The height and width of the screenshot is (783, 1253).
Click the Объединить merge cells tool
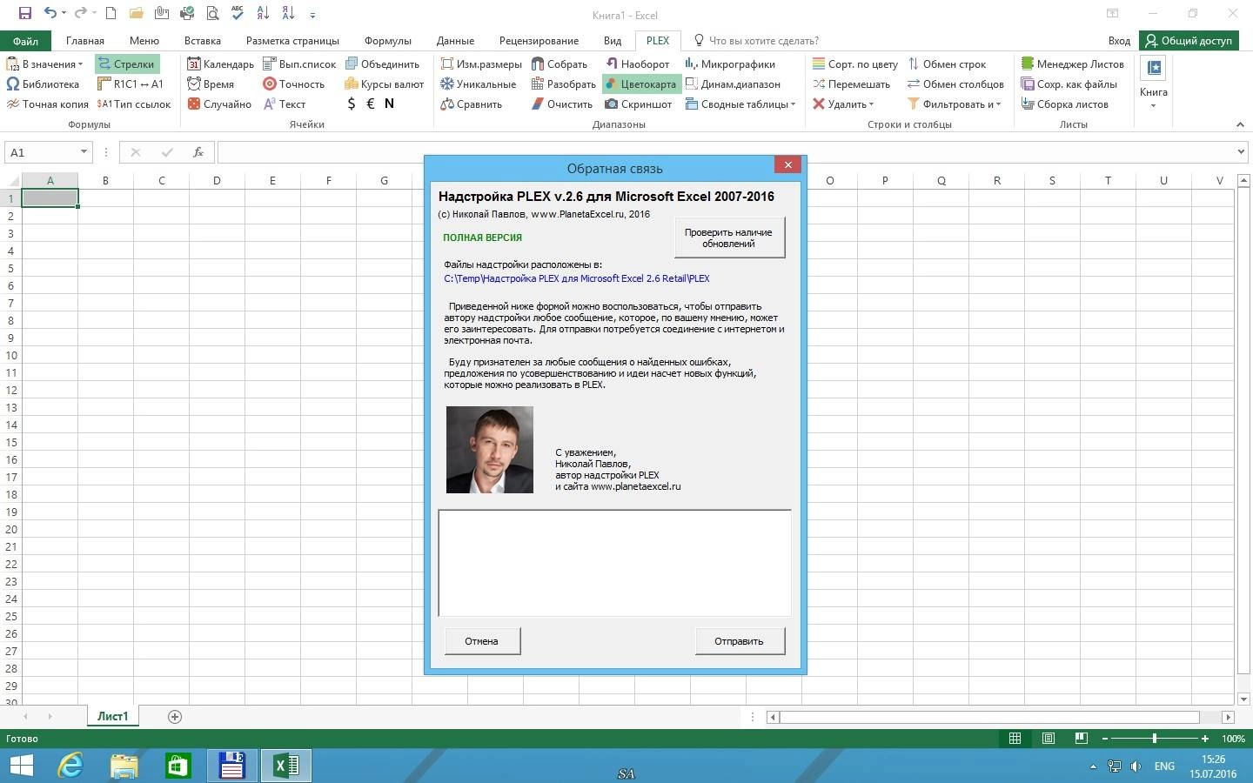[382, 64]
